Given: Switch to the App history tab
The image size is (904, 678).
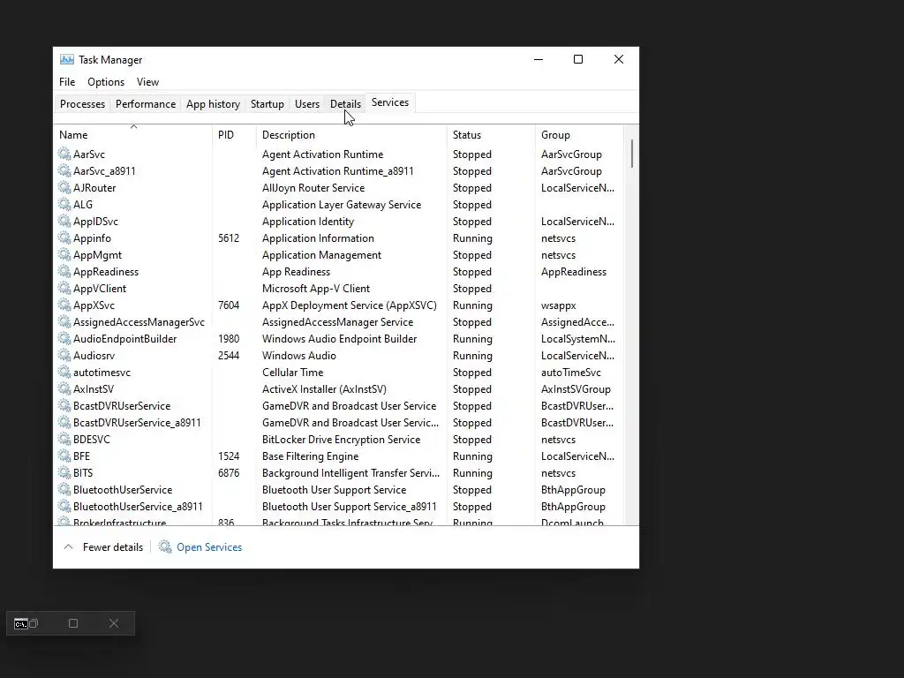Looking at the screenshot, I should pyautogui.click(x=213, y=104).
